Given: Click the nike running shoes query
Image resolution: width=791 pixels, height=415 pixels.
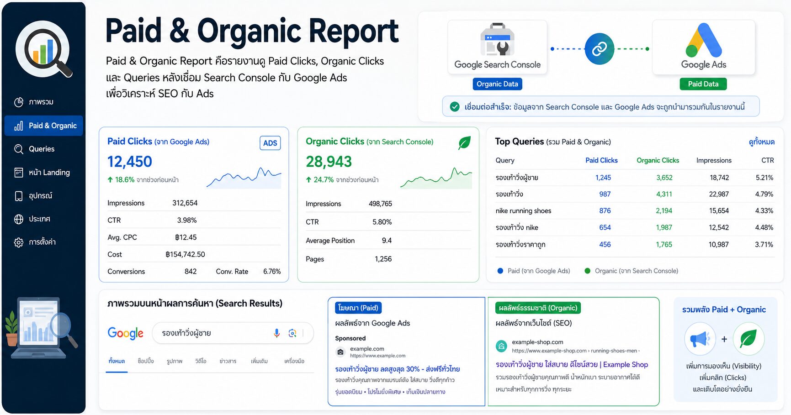Looking at the screenshot, I should [x=523, y=211].
